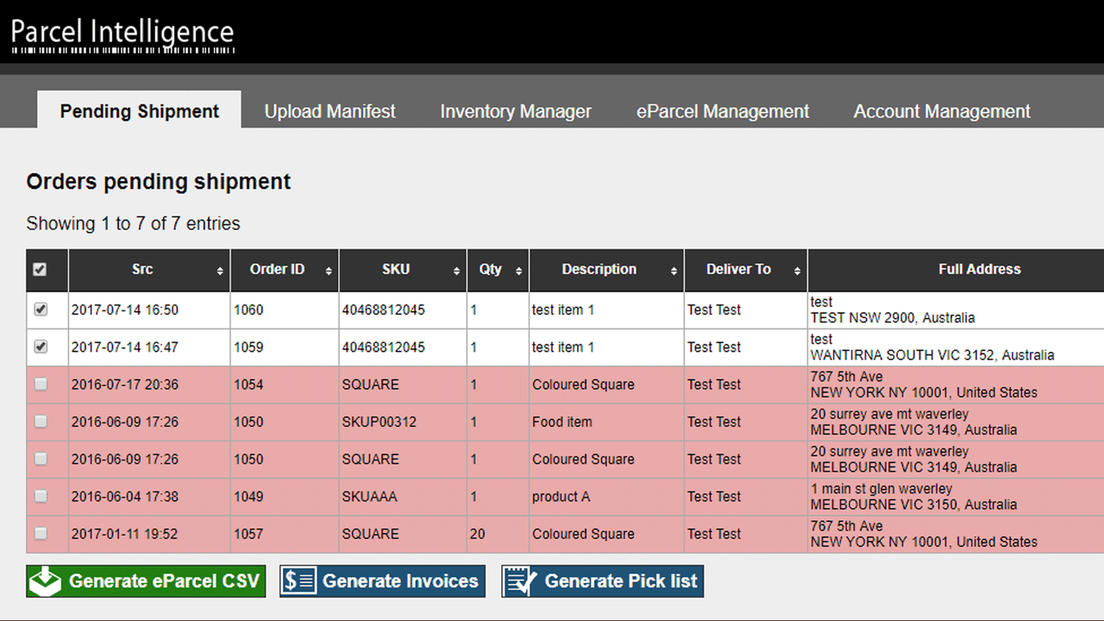Click order ID 1054 cell
The image size is (1104, 621).
point(285,385)
